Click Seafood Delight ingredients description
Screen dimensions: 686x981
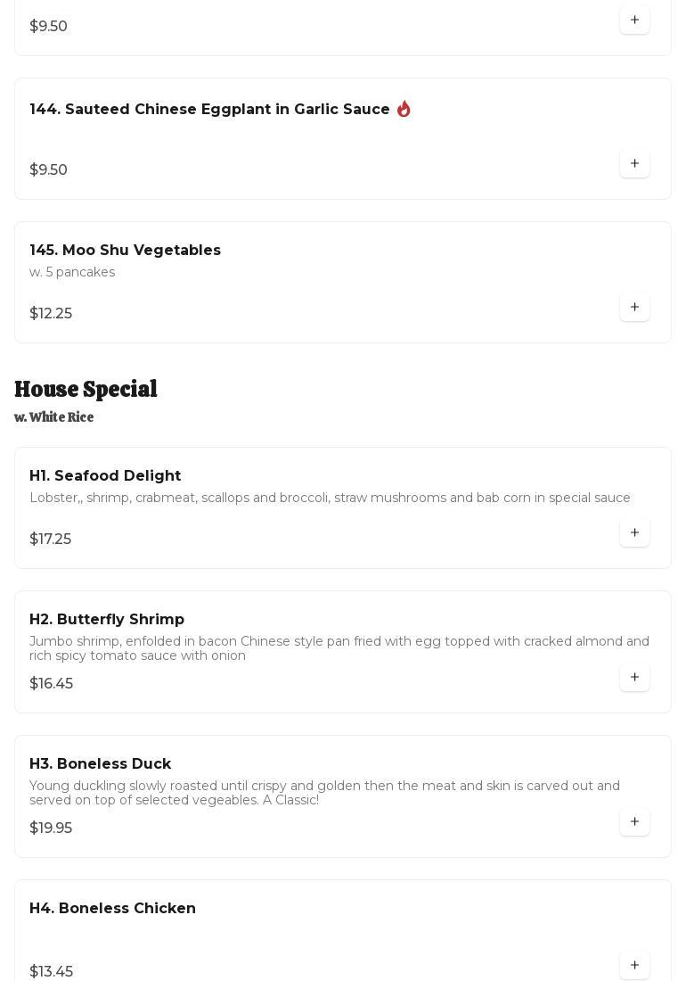330,498
